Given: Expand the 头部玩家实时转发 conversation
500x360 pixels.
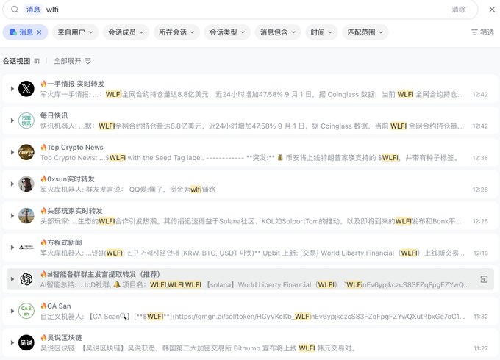Looking at the screenshot, I should coord(12,216).
